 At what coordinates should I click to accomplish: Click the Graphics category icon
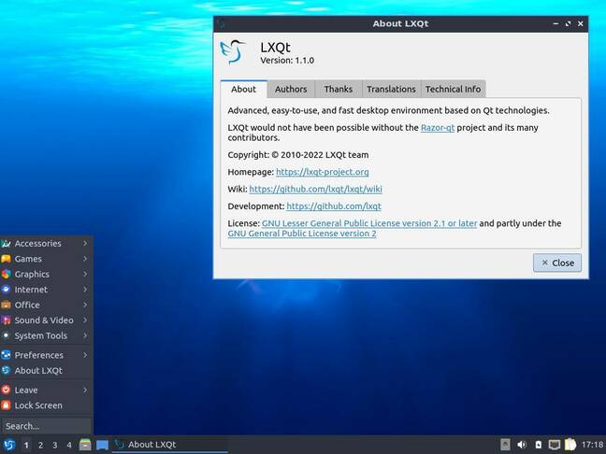pos(6,274)
